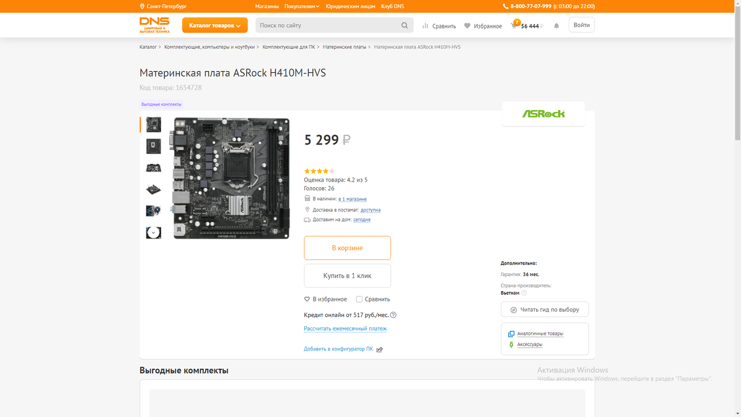The height and width of the screenshot is (417, 741).
Task: Tick the Сравнить checkbox under buy buttons
Action: [359, 299]
